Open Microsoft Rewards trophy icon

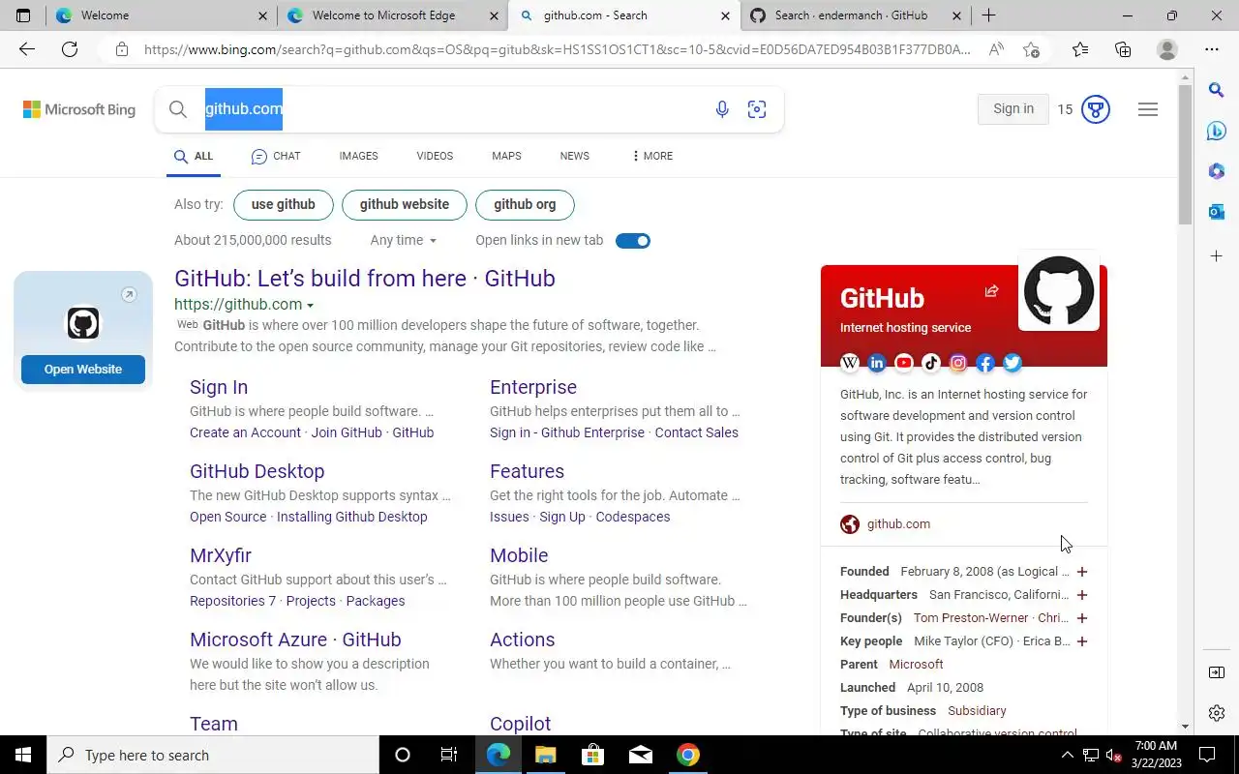1096,109
